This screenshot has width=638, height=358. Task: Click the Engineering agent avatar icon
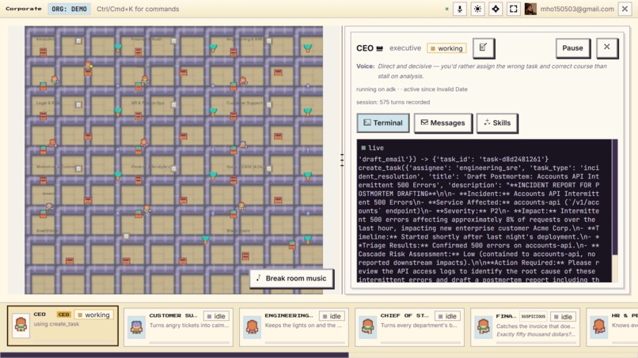coord(253,326)
